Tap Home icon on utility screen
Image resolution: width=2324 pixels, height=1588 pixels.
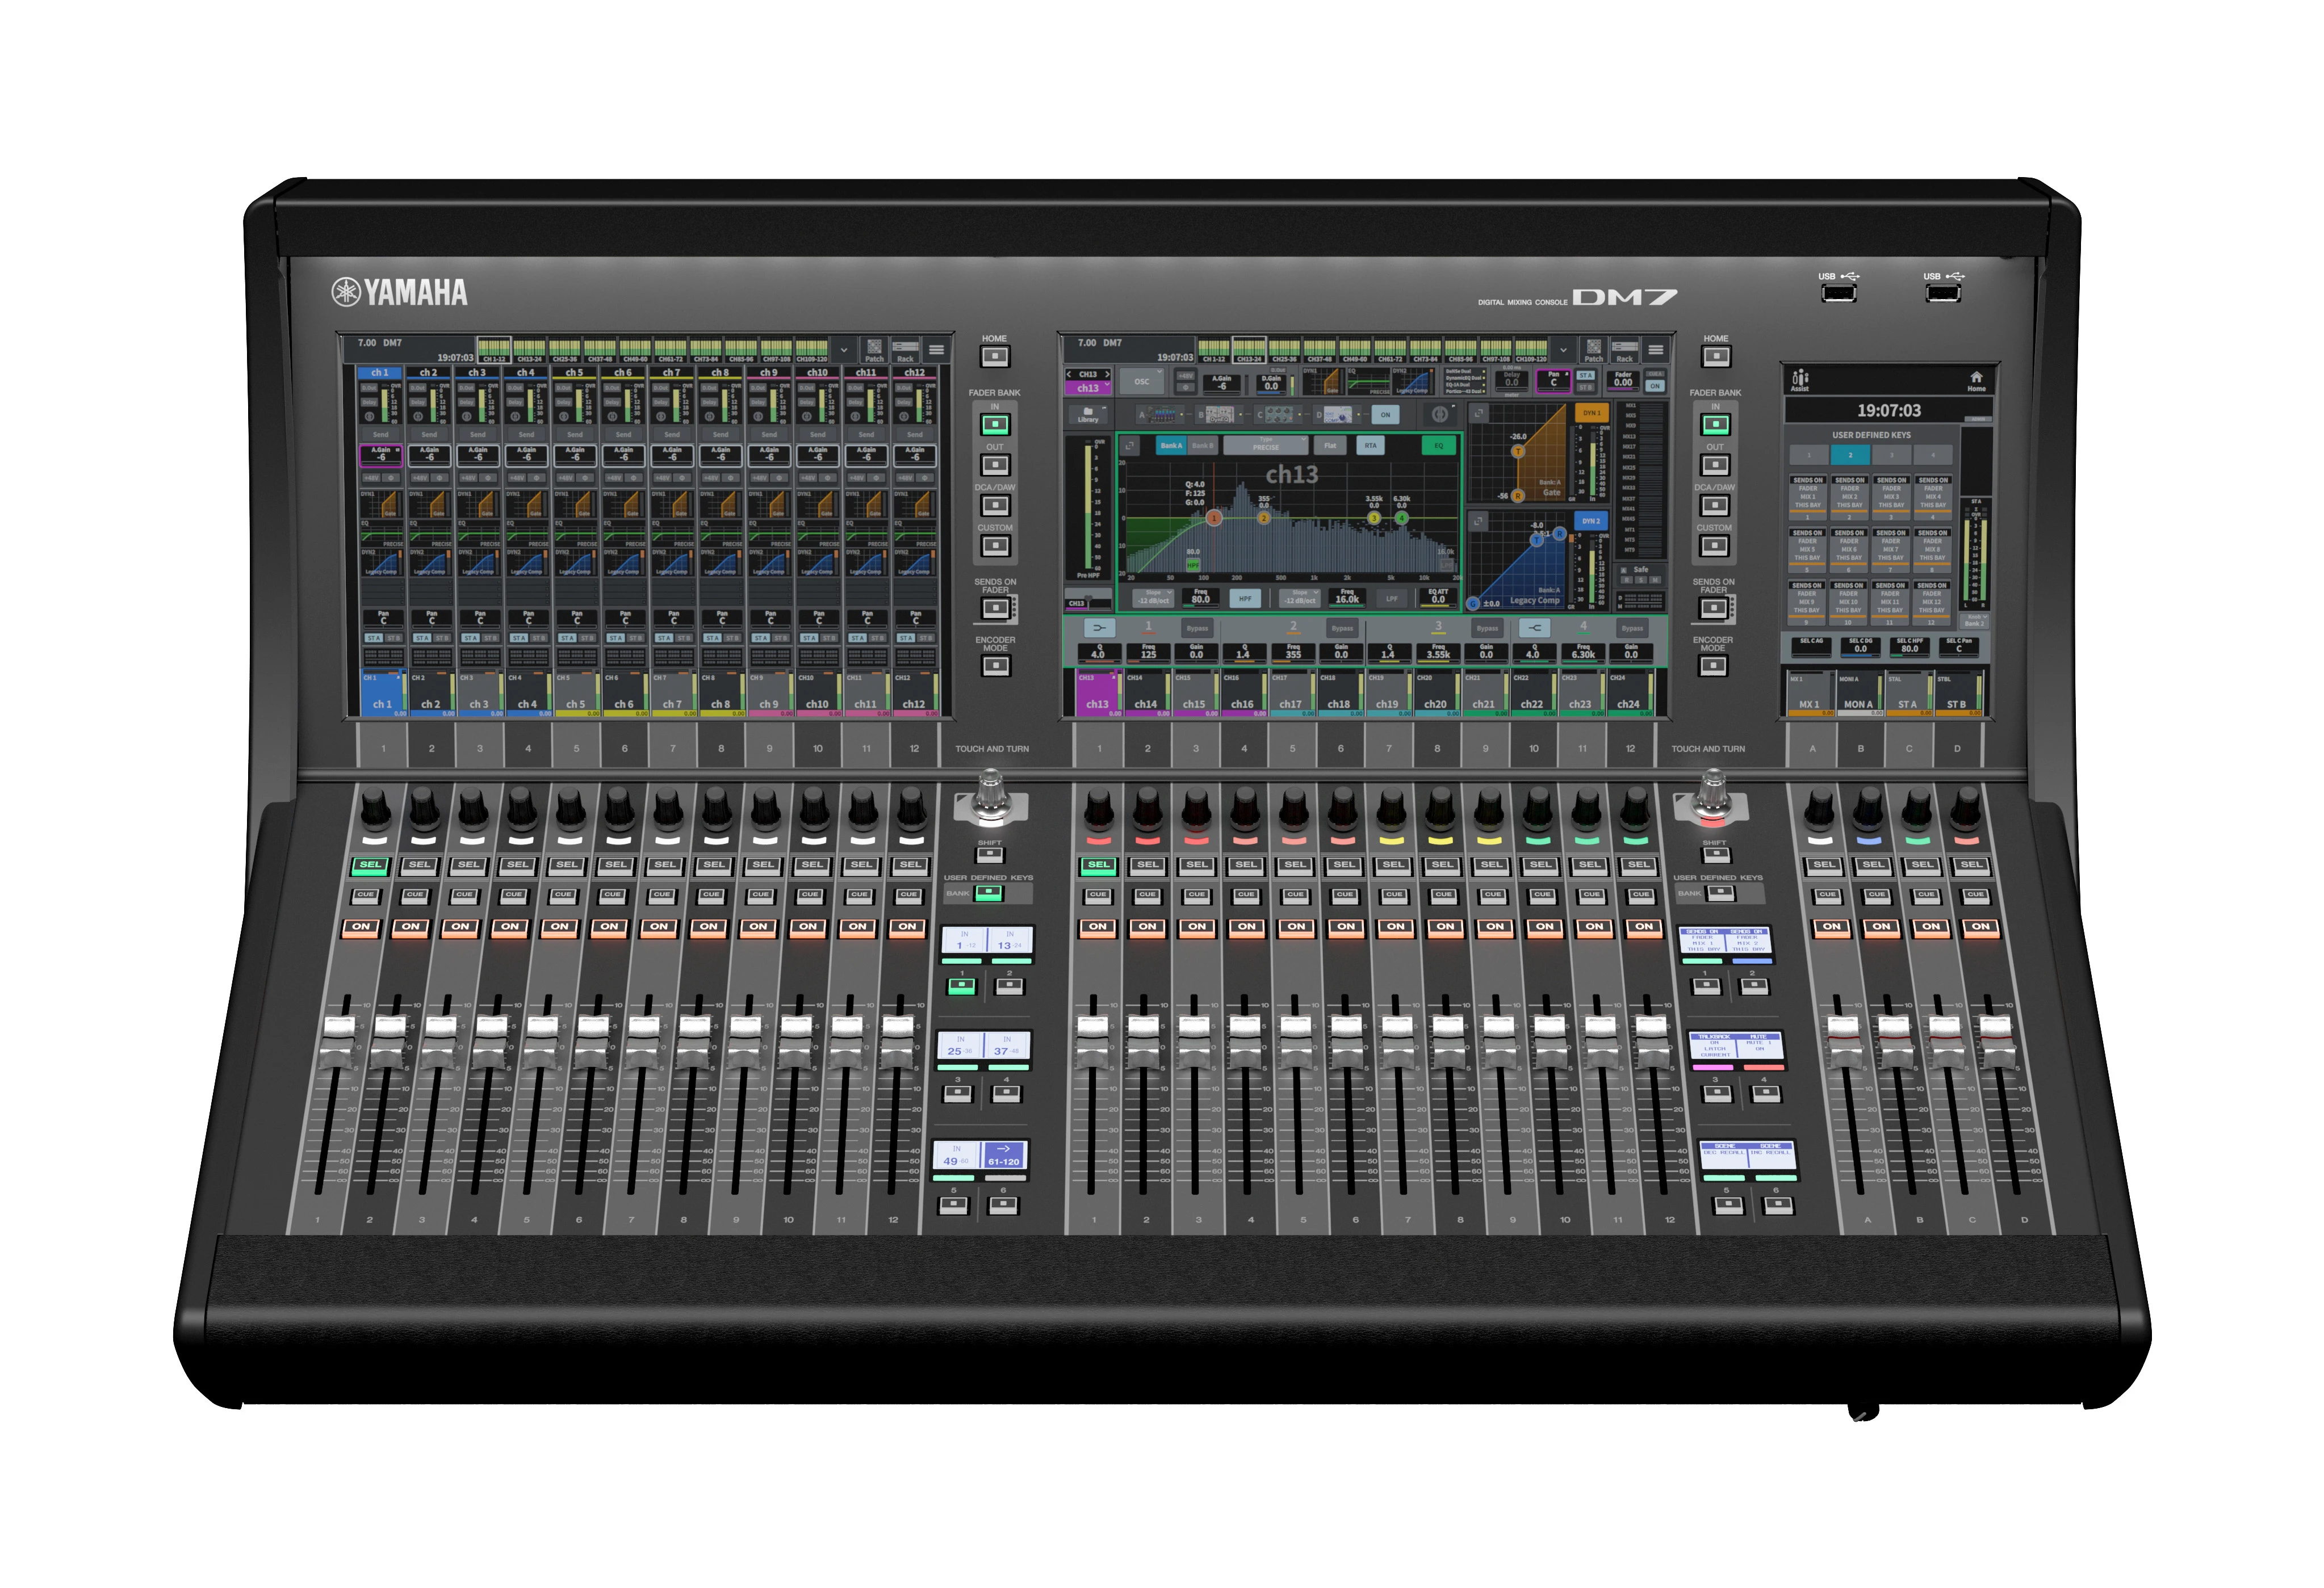1976,380
